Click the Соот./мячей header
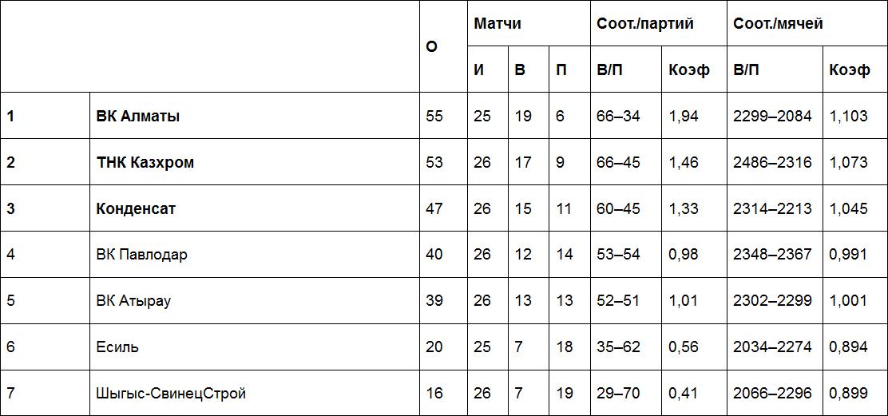The height and width of the screenshot is (416, 888). pyautogui.click(x=779, y=23)
